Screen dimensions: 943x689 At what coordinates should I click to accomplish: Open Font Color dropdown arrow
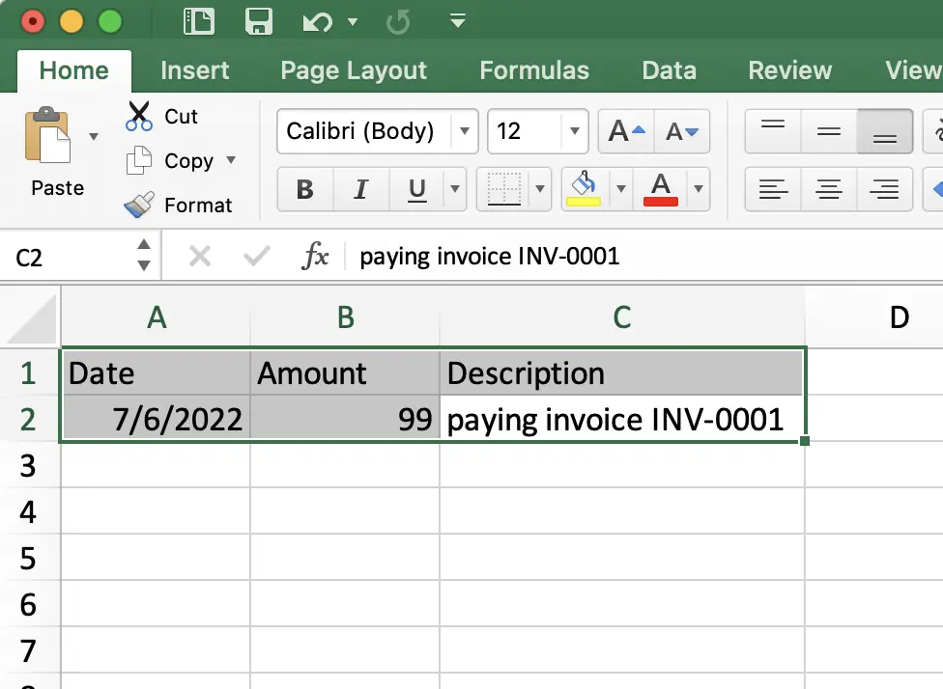coord(699,189)
